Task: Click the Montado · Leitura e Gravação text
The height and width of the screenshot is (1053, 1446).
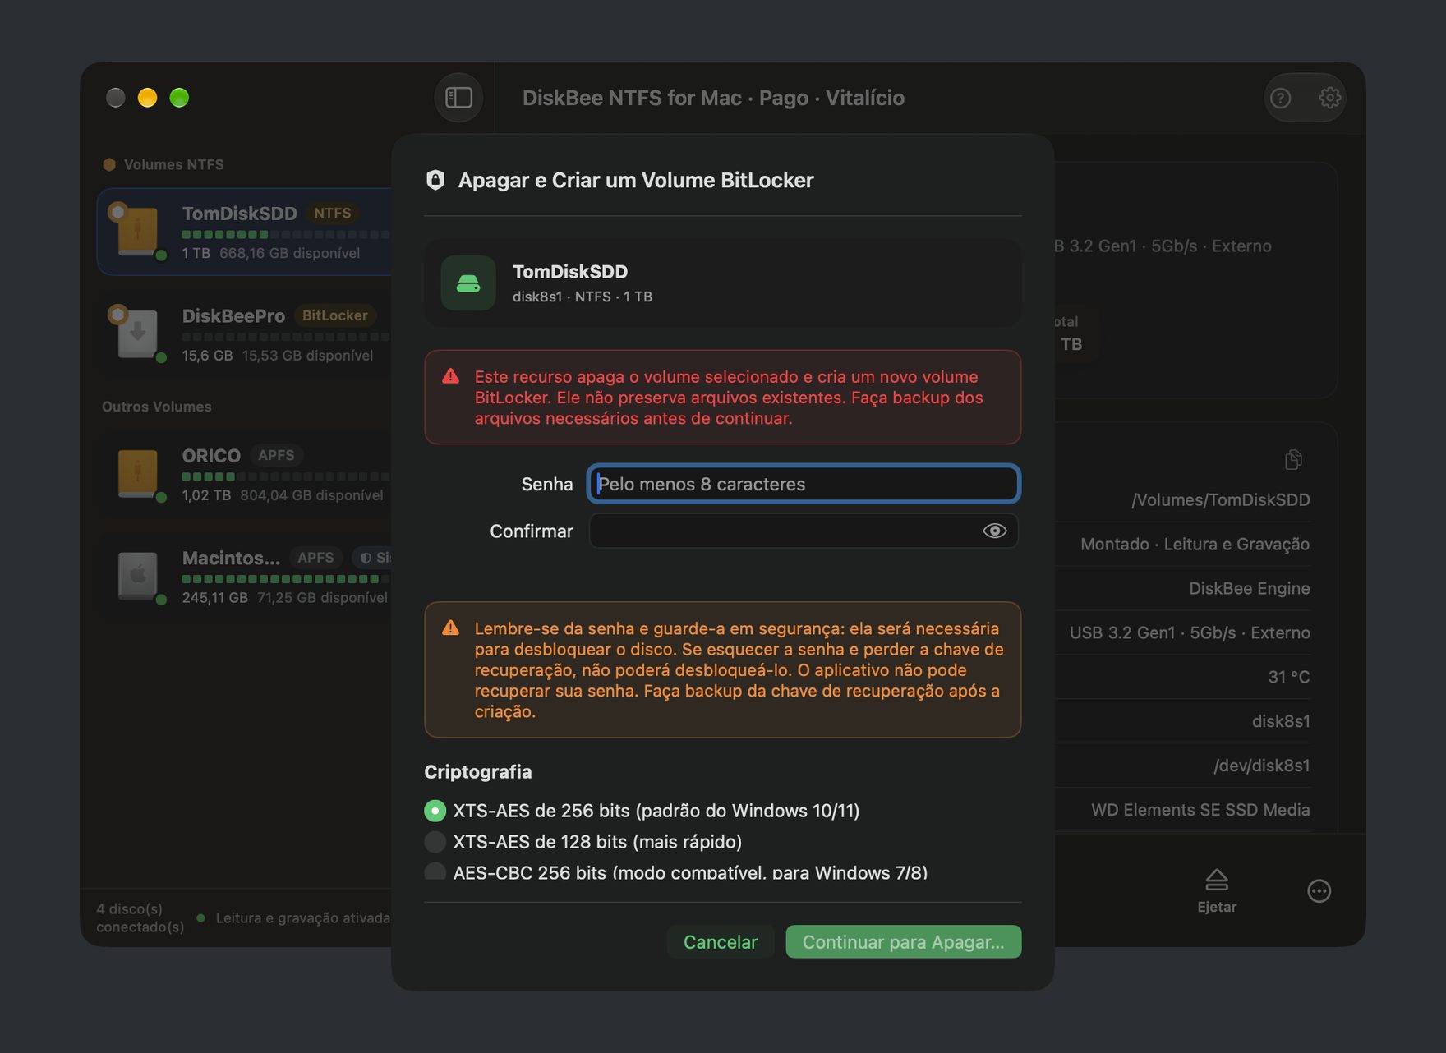Action: pos(1195,545)
